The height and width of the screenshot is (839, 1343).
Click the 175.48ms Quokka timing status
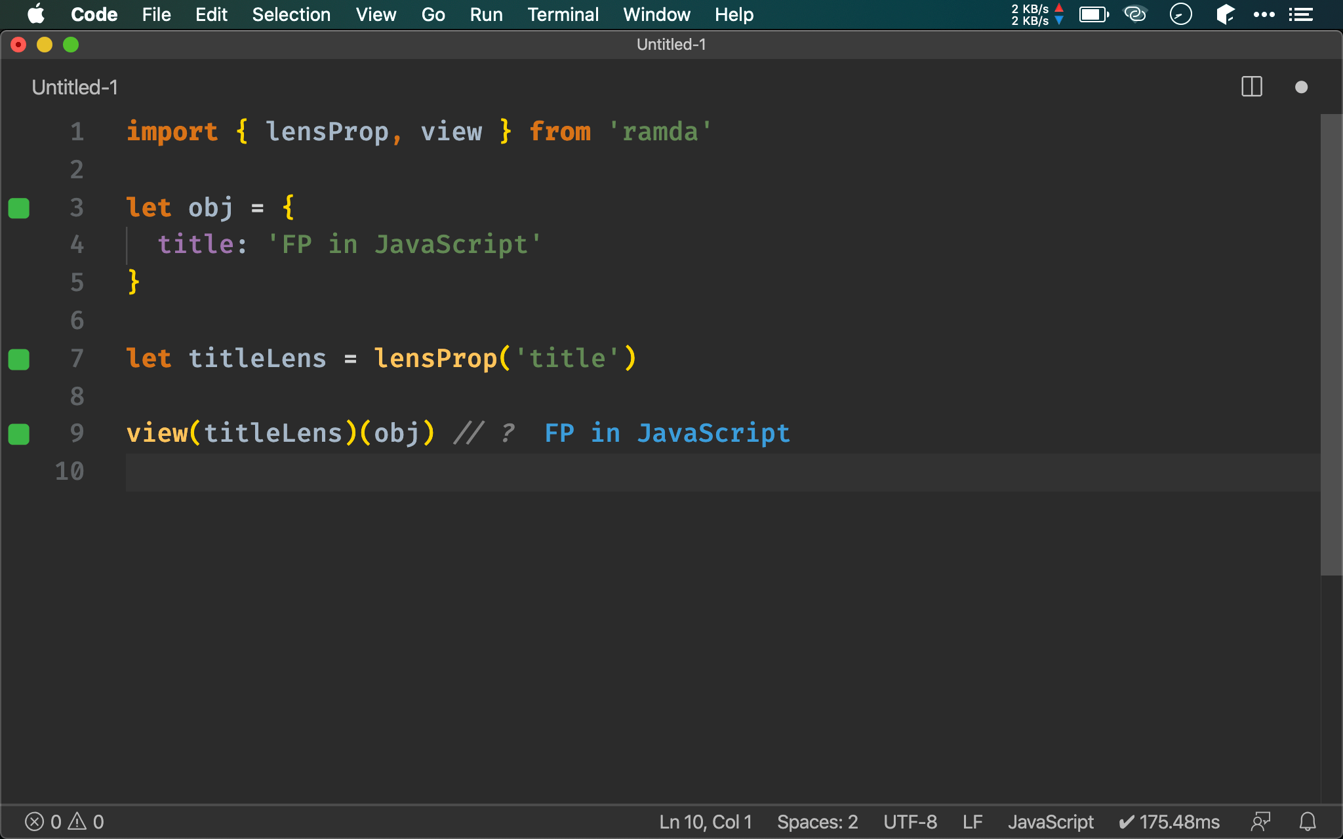click(1169, 821)
